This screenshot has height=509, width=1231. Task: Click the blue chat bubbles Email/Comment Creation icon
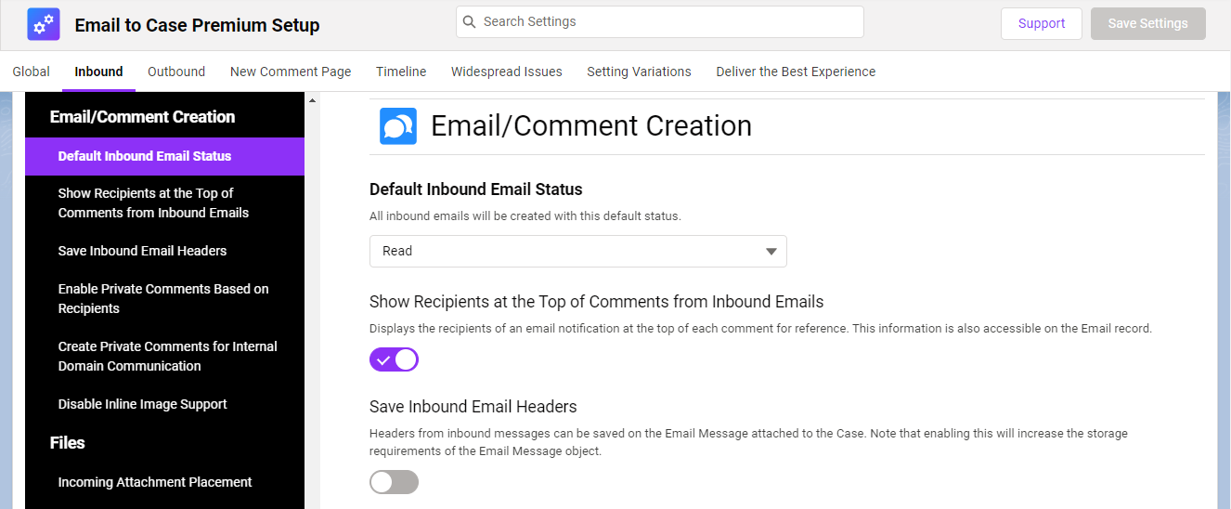click(398, 126)
